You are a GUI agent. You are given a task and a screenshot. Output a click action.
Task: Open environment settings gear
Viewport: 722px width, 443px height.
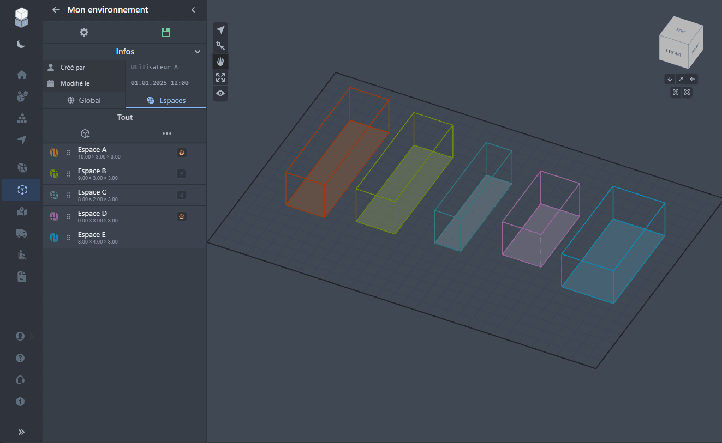click(x=84, y=32)
